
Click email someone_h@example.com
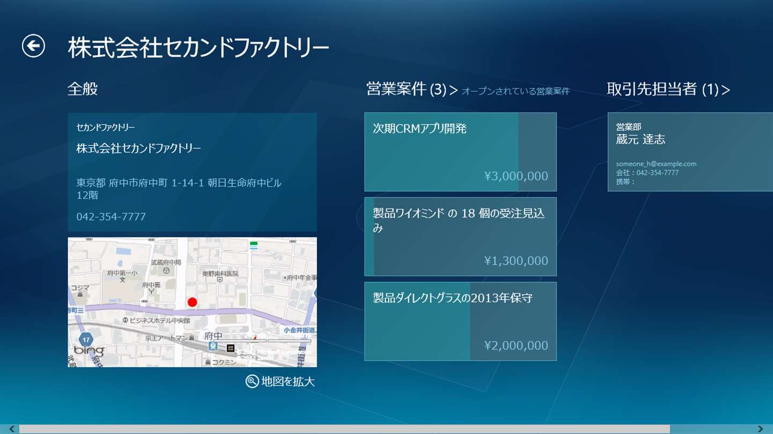click(656, 164)
